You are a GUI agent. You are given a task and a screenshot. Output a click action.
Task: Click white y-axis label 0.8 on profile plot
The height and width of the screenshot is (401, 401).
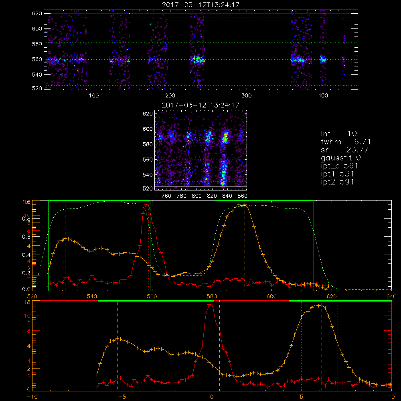pyautogui.click(x=26, y=219)
